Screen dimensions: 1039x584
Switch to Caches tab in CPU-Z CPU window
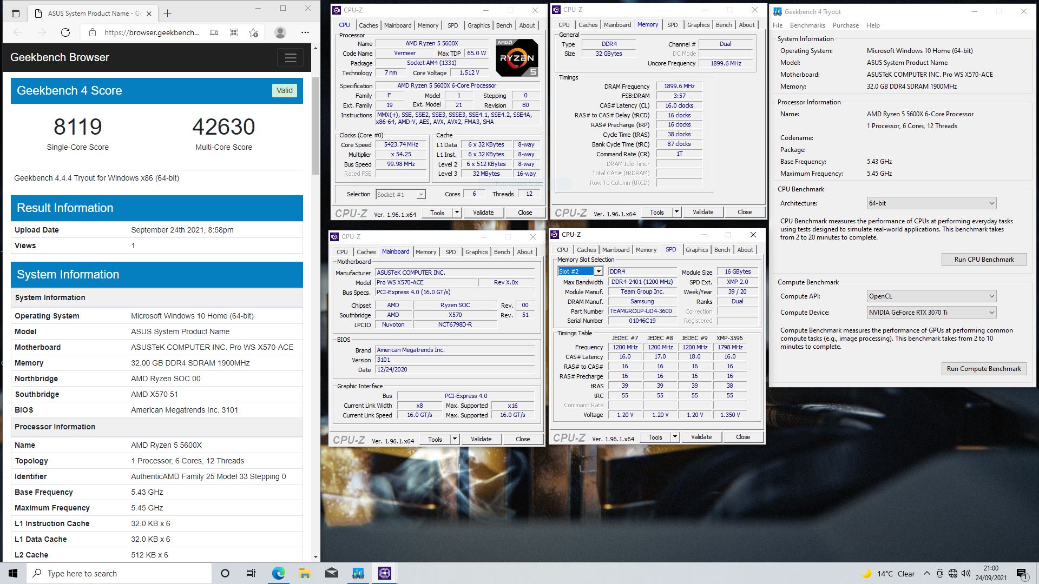pos(368,25)
